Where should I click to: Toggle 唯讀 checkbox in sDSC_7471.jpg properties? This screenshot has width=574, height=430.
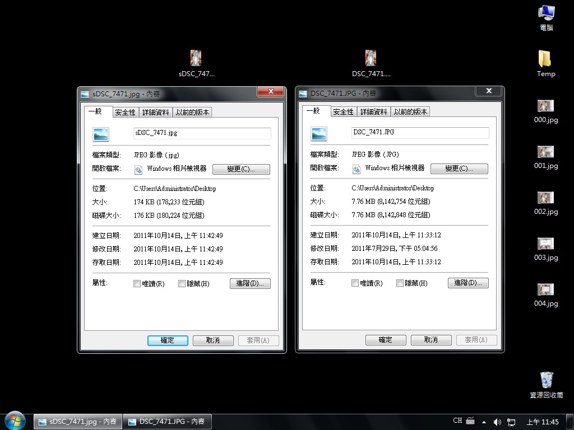click(137, 284)
